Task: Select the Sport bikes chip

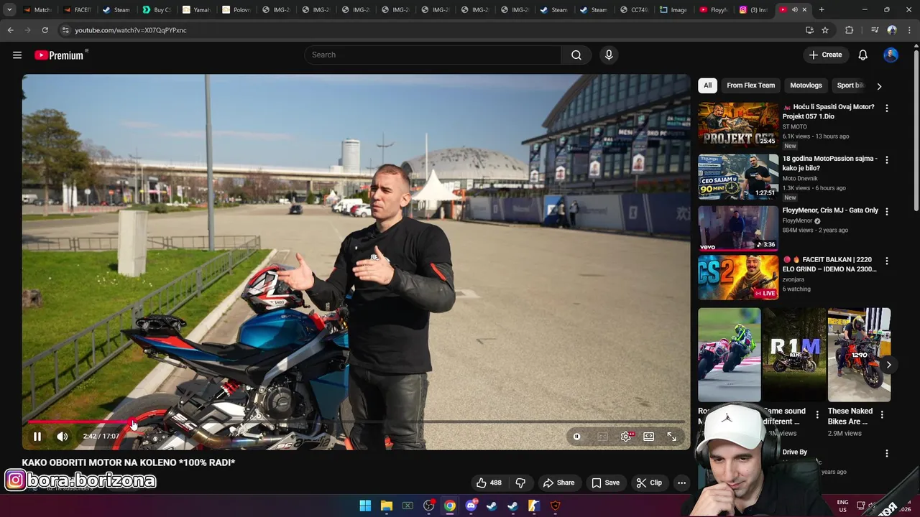Action: point(850,85)
